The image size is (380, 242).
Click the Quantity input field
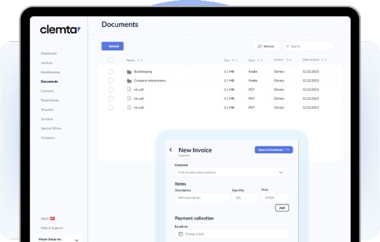(x=245, y=198)
